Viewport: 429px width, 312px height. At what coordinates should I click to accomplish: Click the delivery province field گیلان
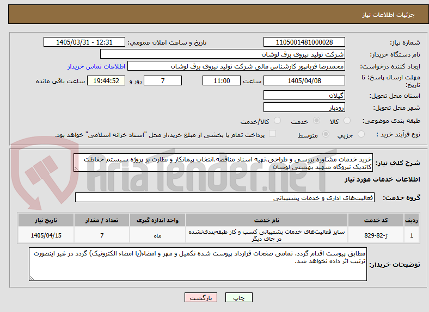point(304,95)
